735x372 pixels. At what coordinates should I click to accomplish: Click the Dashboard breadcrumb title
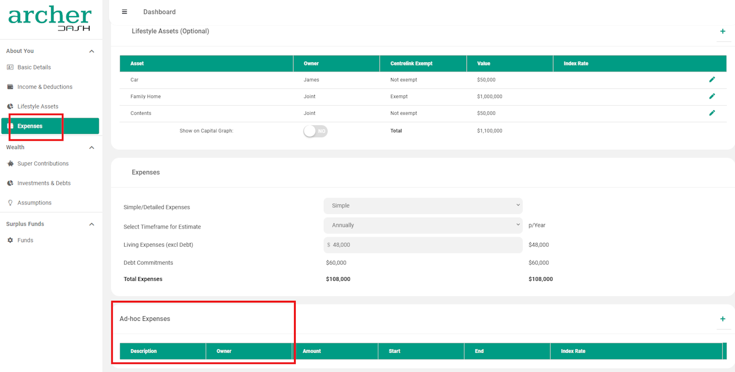pyautogui.click(x=160, y=12)
